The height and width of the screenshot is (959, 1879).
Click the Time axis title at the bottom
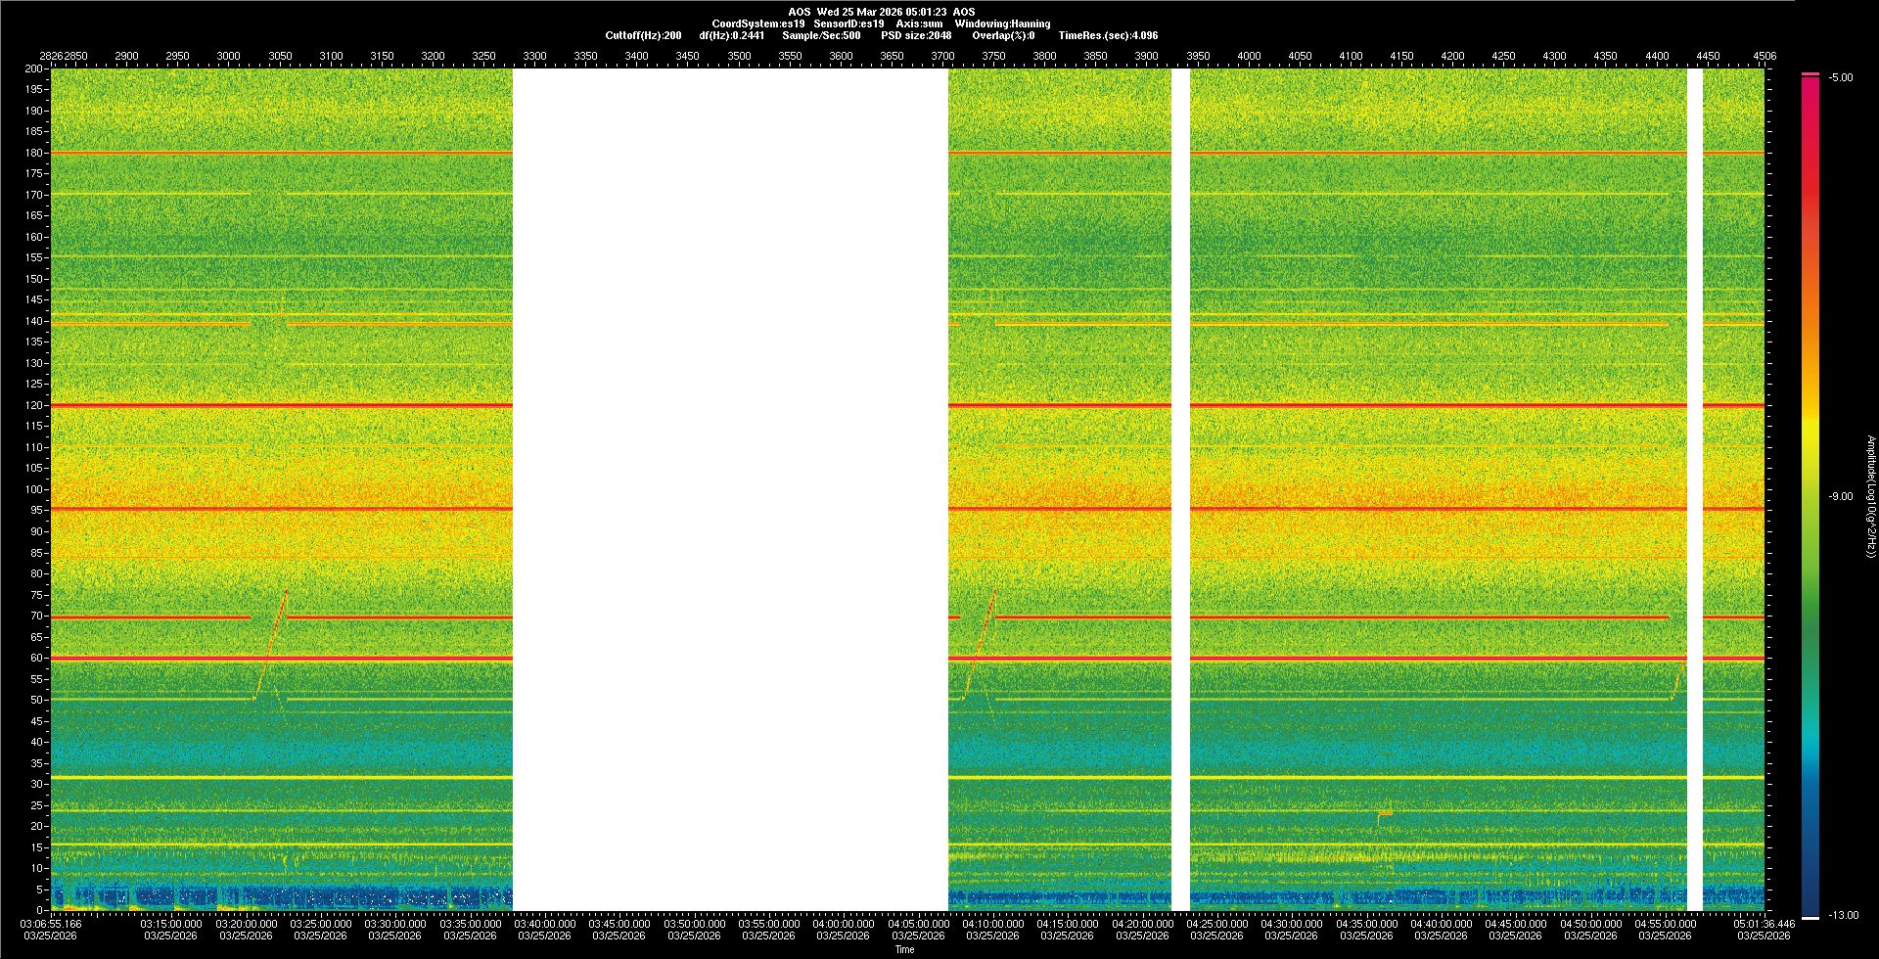pyautogui.click(x=904, y=949)
